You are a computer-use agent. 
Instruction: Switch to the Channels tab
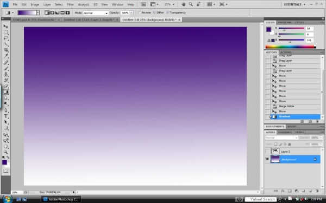(285, 132)
